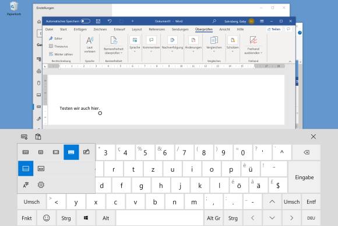Image resolution: width=338 pixels, height=226 pixels.
Task: Tap the Eingabe key
Action: [x=304, y=177]
